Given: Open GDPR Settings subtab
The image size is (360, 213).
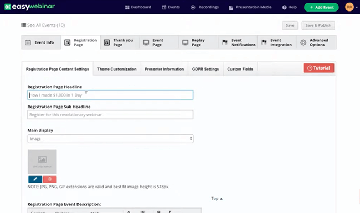Looking at the screenshot, I should (x=205, y=69).
